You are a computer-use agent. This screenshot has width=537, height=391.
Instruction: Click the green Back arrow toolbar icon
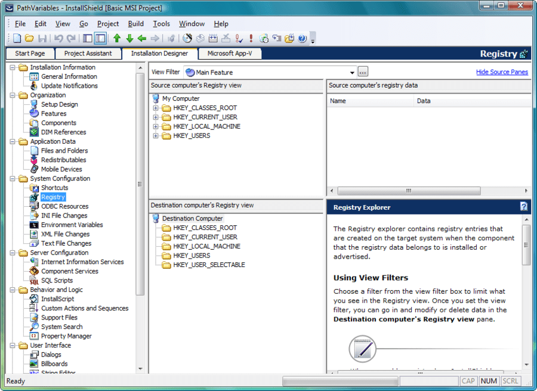click(142, 38)
